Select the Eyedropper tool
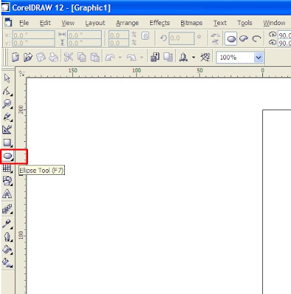Image resolution: width=291 pixels, height=294 pixels. [x=7, y=223]
